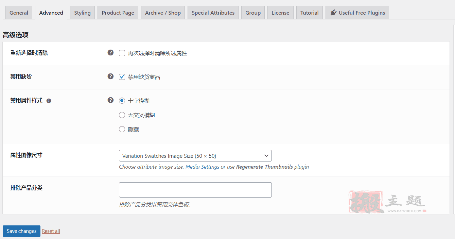This screenshot has width=455, height=239.
Task: Switch to Archive / Shop tab
Action: pos(163,13)
